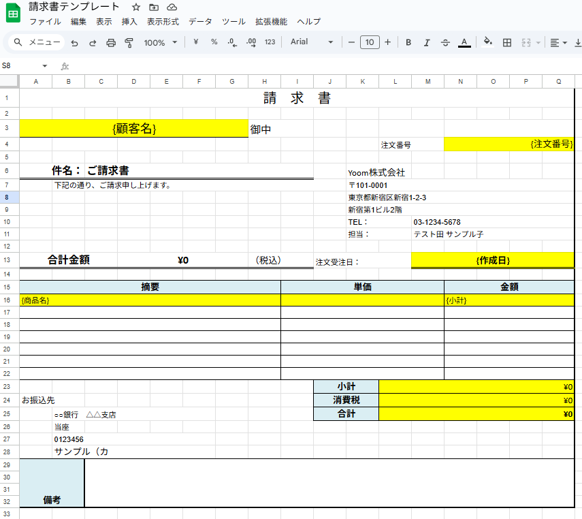
Task: Open the 表示形式 menu
Action: (x=163, y=22)
